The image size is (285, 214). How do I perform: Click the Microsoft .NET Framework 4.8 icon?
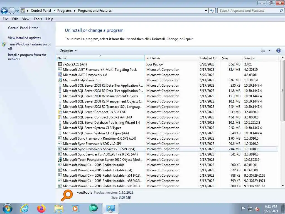tap(60, 75)
